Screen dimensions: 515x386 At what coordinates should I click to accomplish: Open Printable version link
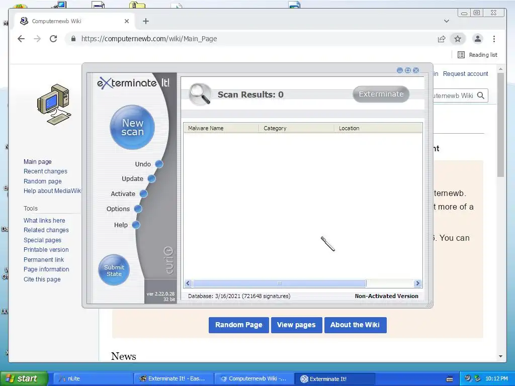pyautogui.click(x=46, y=249)
